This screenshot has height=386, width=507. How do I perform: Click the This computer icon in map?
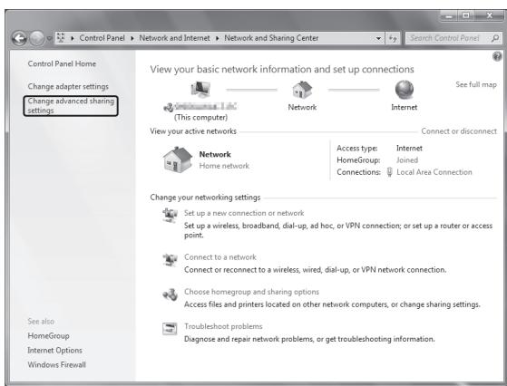coord(200,89)
